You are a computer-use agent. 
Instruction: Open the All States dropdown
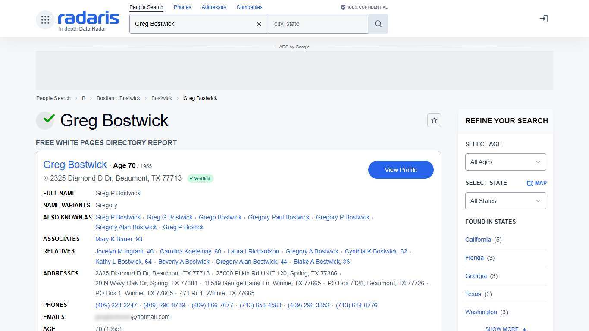505,201
